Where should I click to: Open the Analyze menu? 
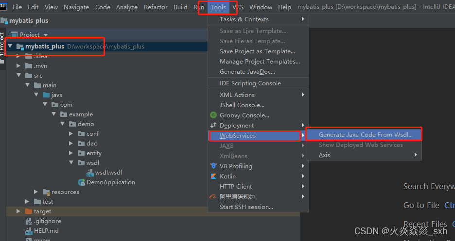tap(127, 7)
